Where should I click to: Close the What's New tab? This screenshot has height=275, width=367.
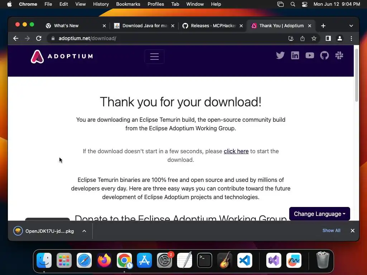tap(104, 26)
